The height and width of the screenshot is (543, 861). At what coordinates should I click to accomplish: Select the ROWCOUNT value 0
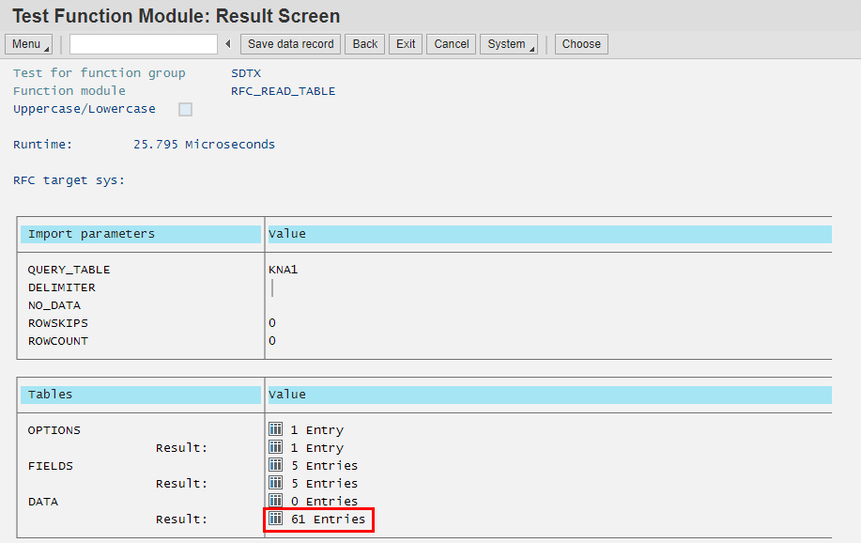pos(272,341)
